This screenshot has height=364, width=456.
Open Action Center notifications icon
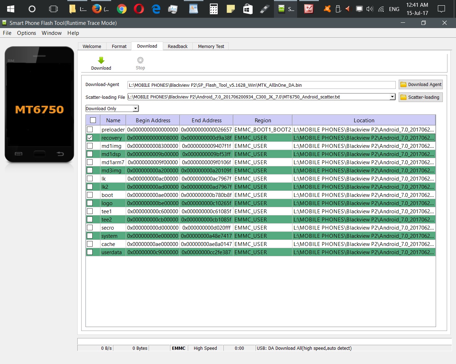(x=441, y=9)
